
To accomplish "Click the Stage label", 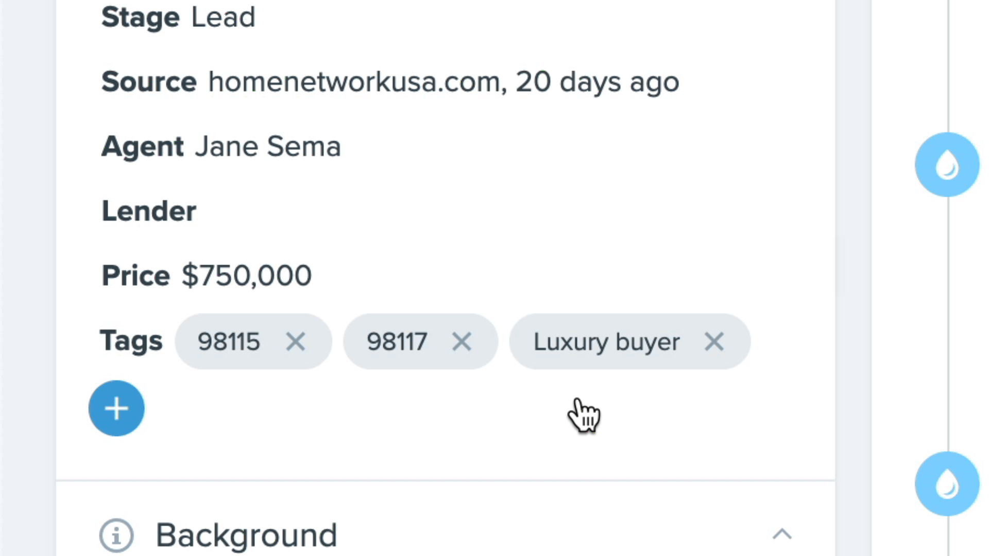I will tap(141, 17).
